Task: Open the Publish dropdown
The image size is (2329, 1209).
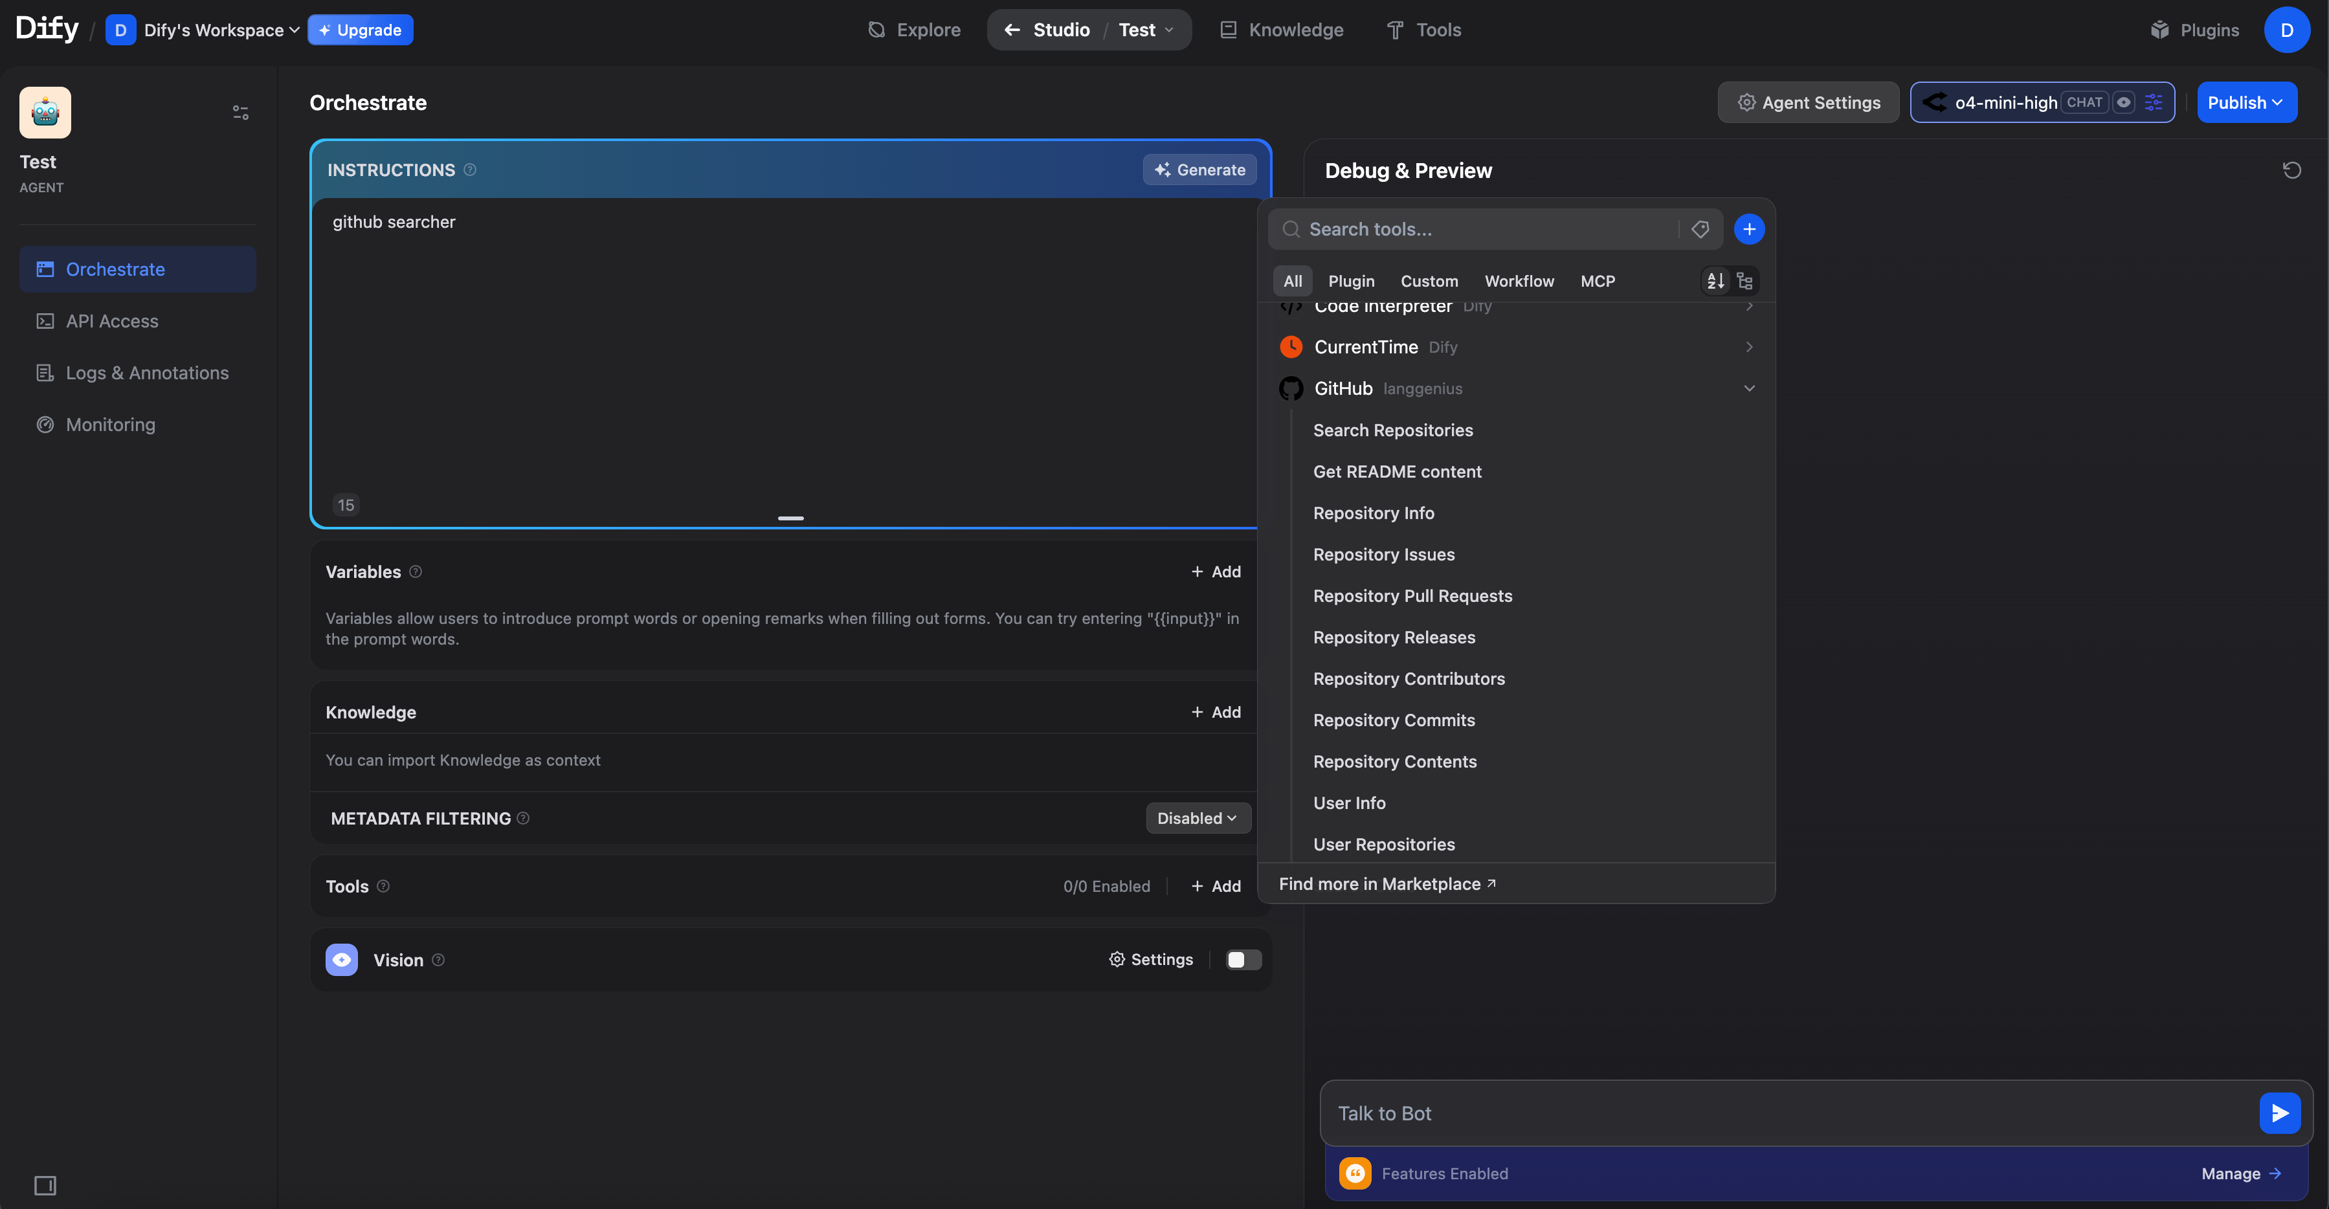Action: tap(2246, 102)
